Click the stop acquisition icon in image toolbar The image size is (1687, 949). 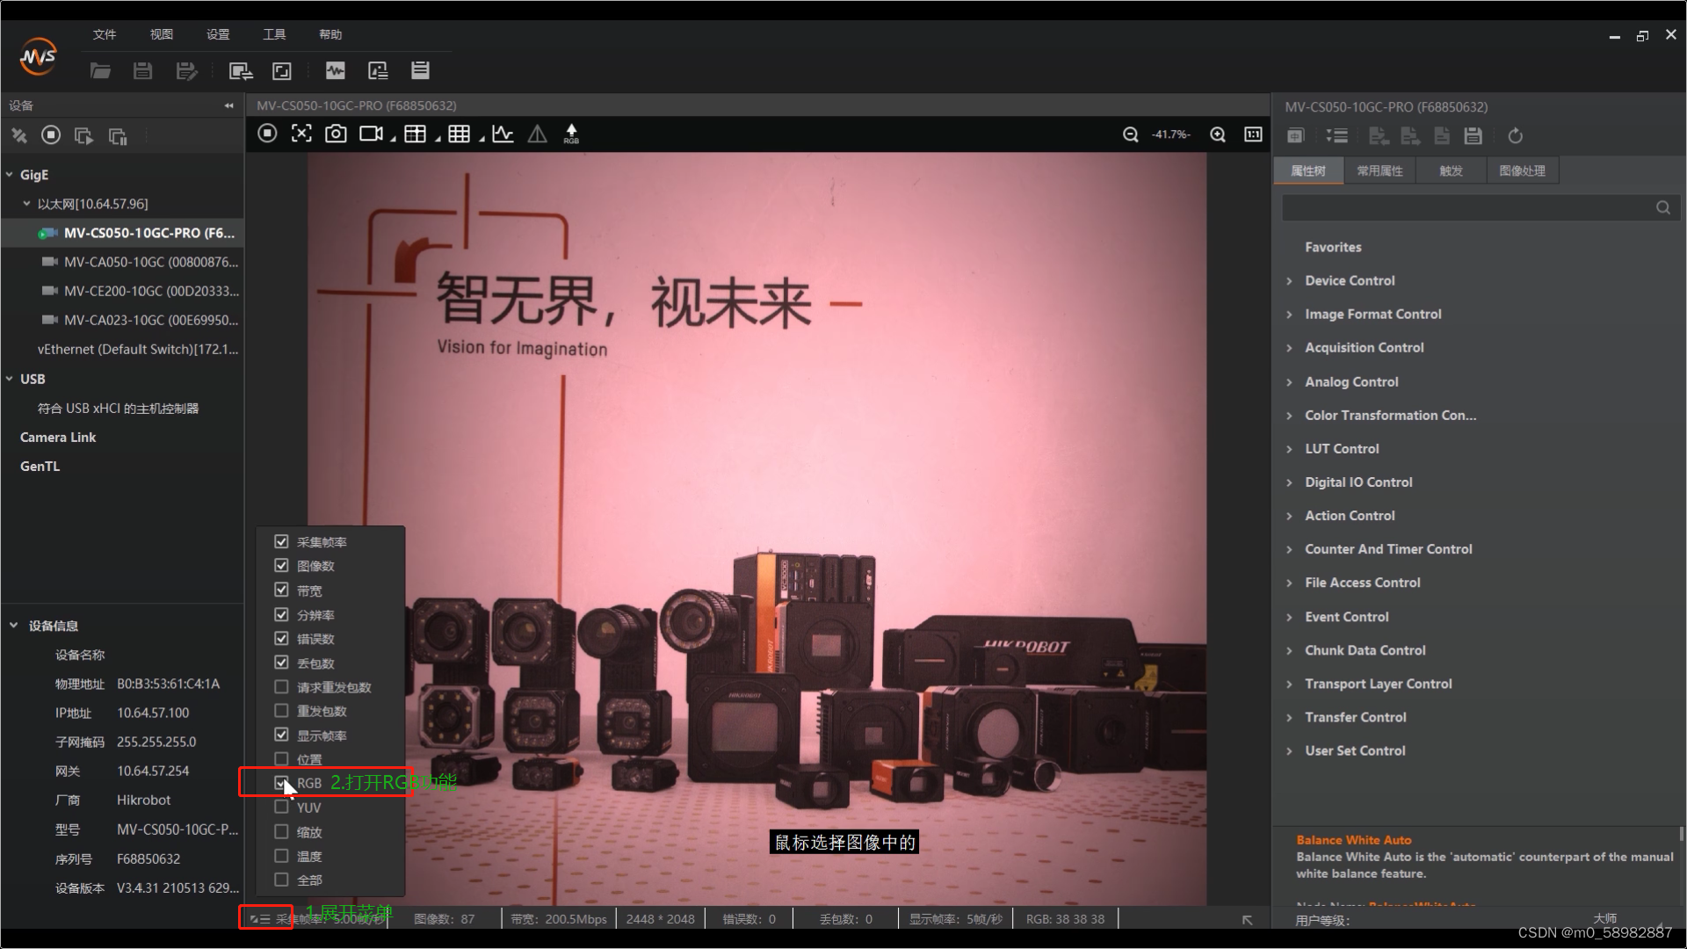click(267, 134)
